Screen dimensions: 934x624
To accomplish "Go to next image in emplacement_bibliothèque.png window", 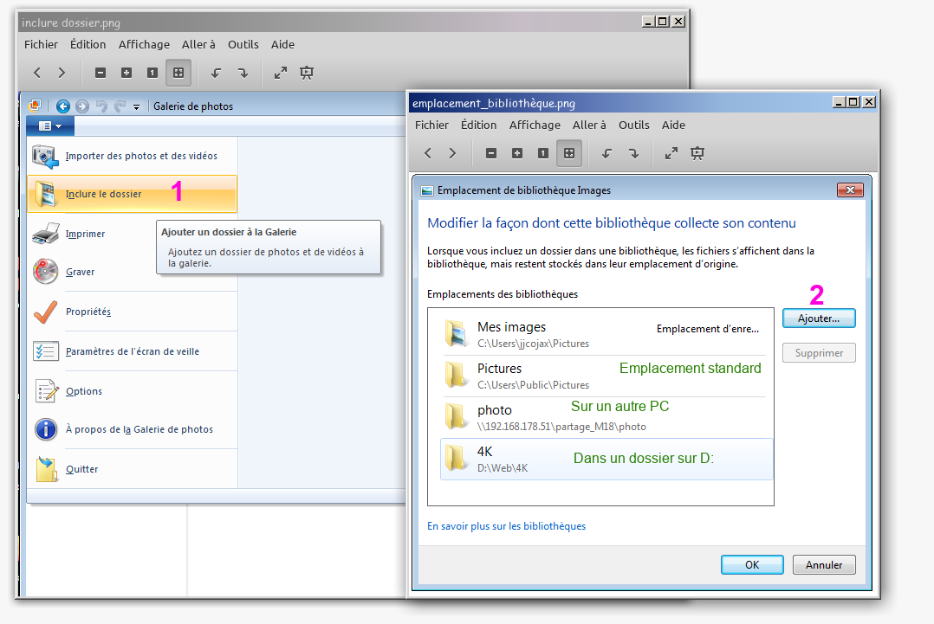I will click(452, 153).
